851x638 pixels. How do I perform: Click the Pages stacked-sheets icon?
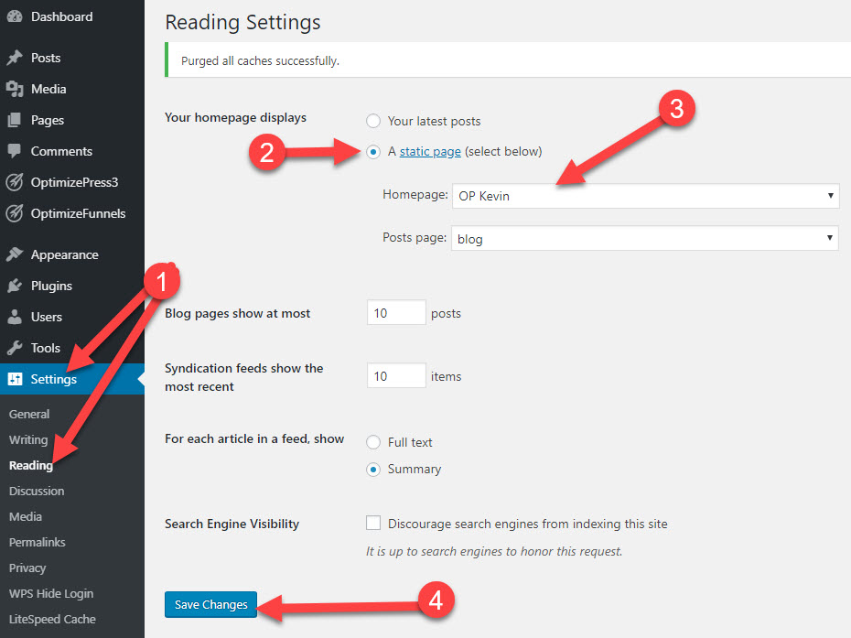point(15,120)
